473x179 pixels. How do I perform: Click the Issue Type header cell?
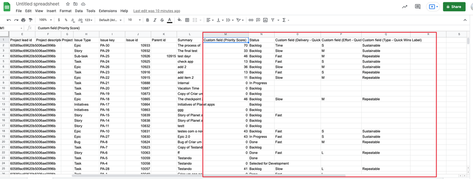(86, 40)
